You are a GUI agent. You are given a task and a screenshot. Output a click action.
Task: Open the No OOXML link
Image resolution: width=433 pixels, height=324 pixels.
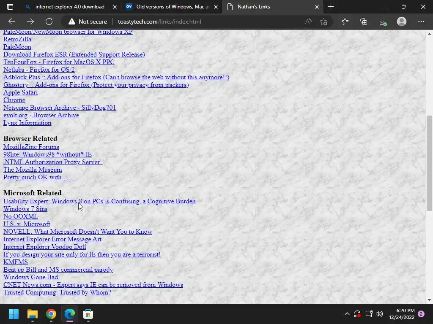pyautogui.click(x=20, y=216)
